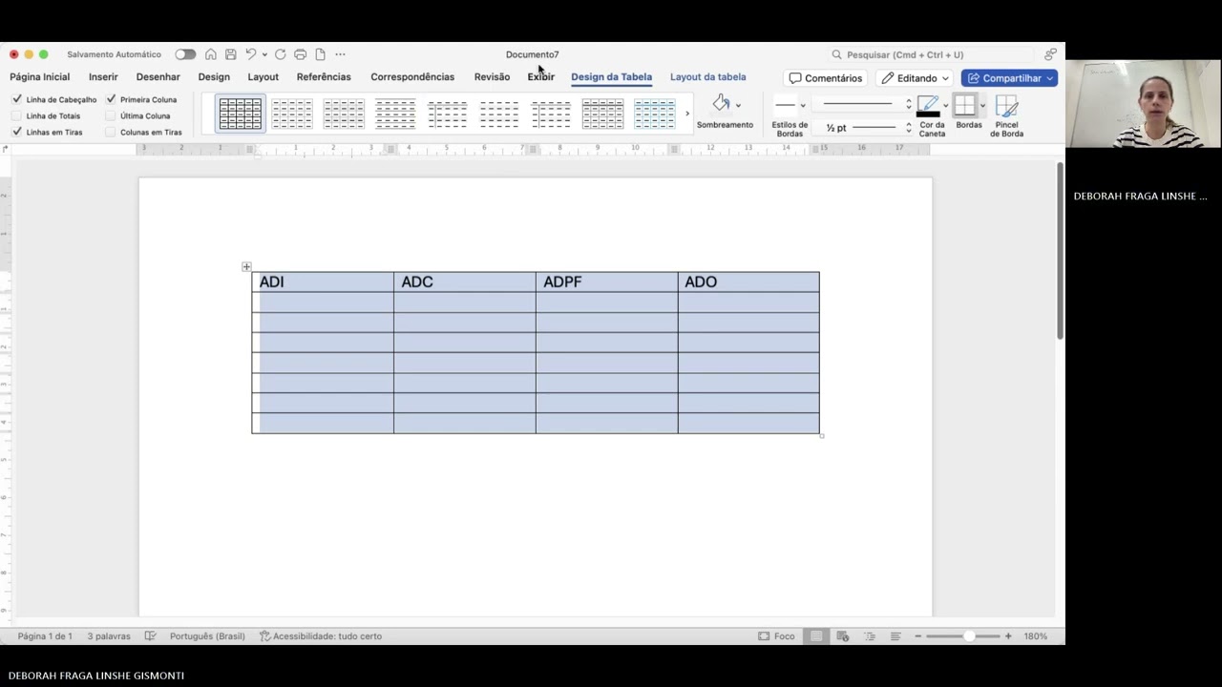
Task: Click the 180% zoom level
Action: (1036, 636)
